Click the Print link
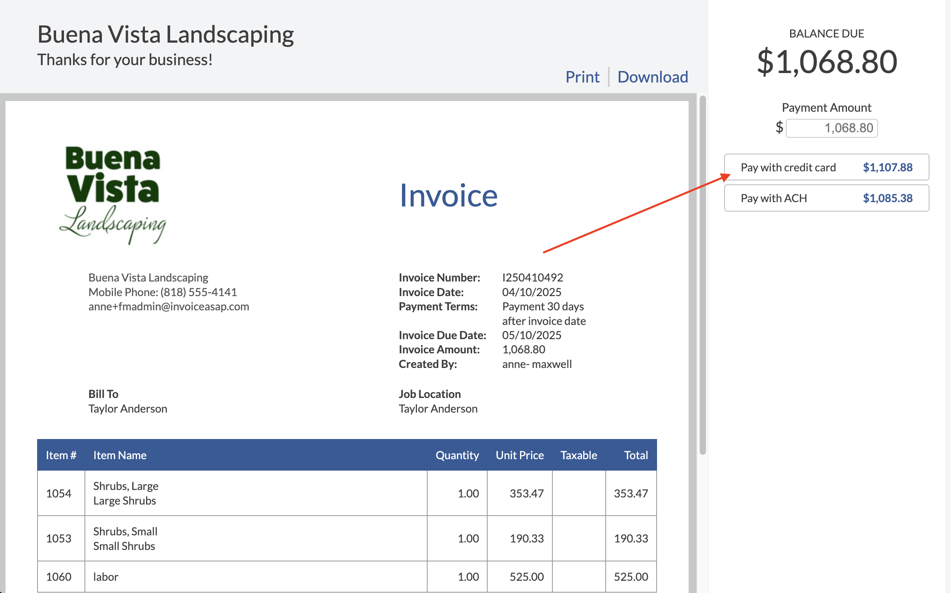Viewport: 950px width, 593px height. pyautogui.click(x=582, y=77)
